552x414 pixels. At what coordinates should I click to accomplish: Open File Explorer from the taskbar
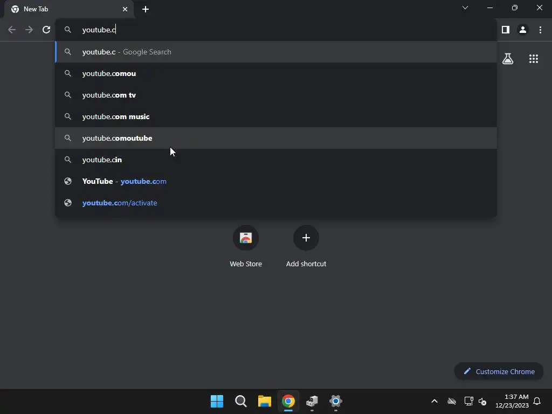click(264, 401)
